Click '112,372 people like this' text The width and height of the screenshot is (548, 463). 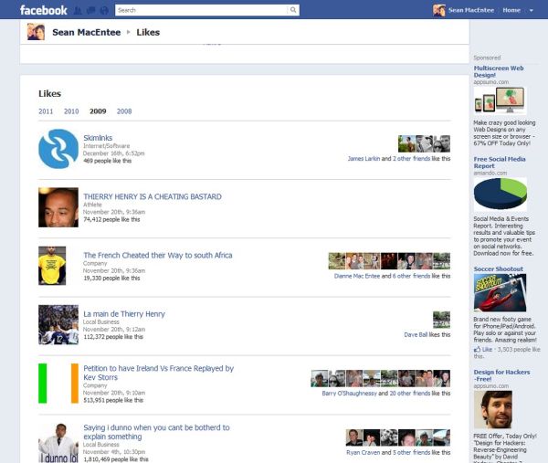pos(113,337)
